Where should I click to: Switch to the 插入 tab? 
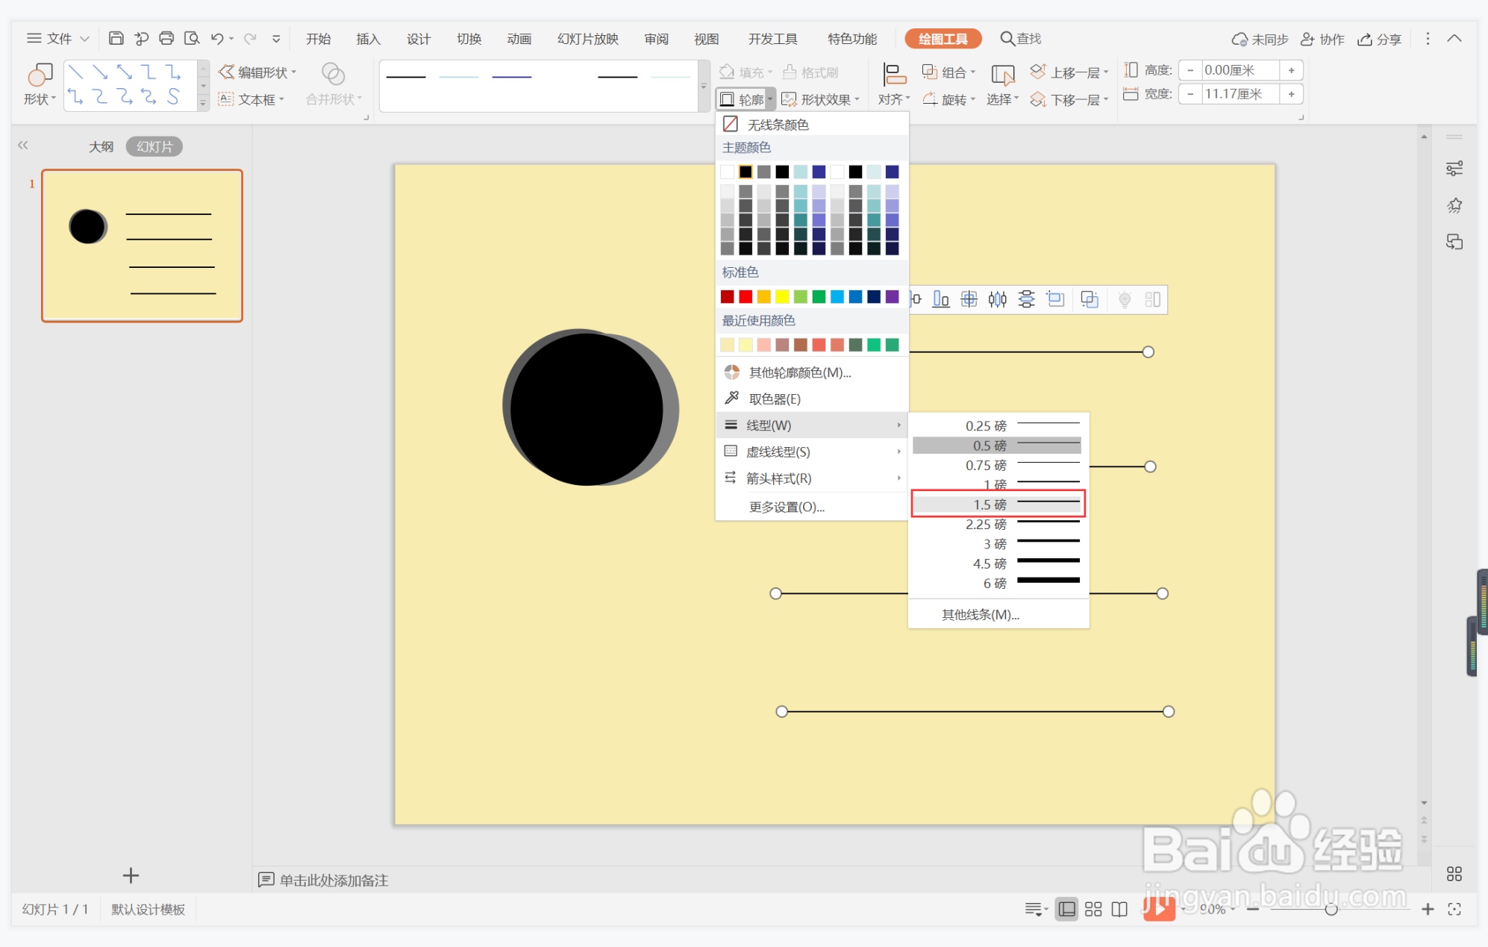tap(368, 39)
